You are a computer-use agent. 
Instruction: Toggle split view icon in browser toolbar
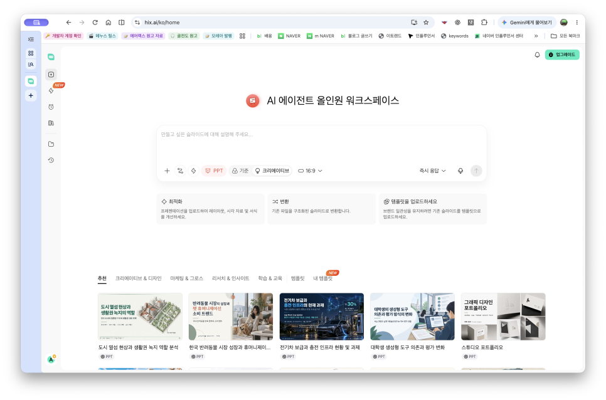[x=121, y=23]
